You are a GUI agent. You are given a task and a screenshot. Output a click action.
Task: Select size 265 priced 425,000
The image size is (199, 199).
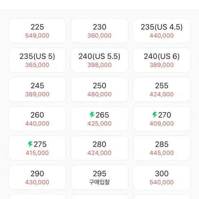[99, 119]
